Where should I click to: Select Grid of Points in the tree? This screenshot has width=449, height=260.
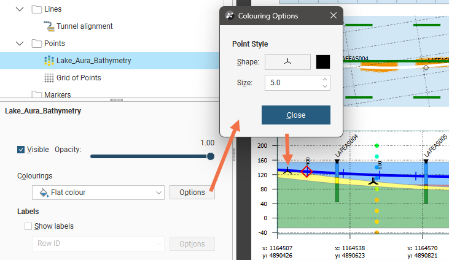[x=79, y=78]
